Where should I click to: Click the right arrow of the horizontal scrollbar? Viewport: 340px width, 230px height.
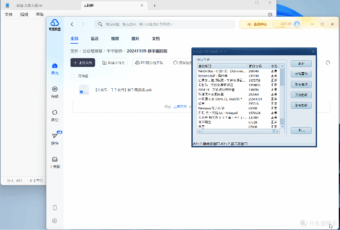click(x=277, y=131)
